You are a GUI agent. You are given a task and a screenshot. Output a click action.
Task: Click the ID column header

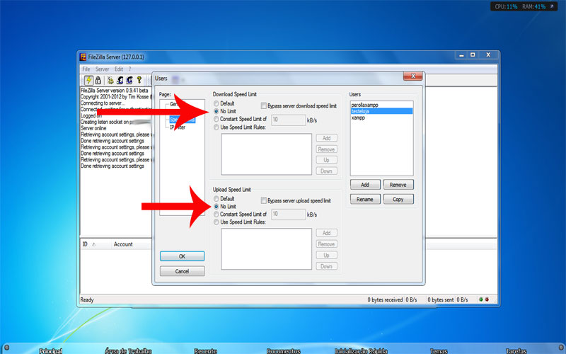tap(85, 244)
